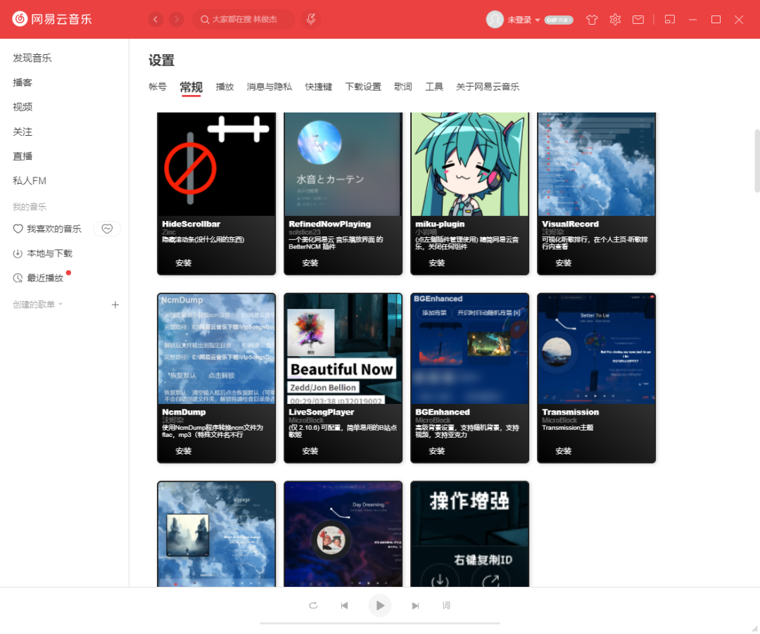760x634 pixels.
Task: Click the Transmission theme preview image
Action: pyautogui.click(x=596, y=348)
